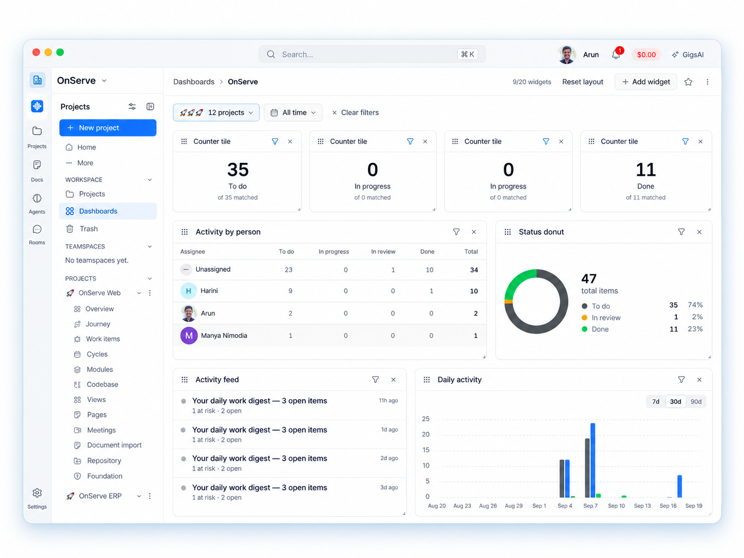Viewport: 744px width, 558px height.
Task: Open the All time date dropdown
Action: coord(293,113)
